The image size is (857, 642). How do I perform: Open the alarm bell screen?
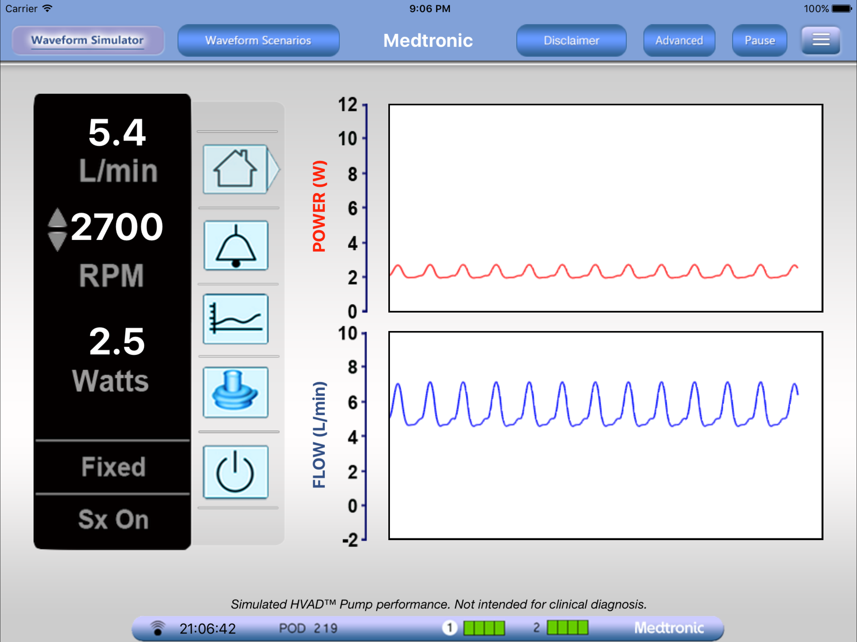(x=236, y=245)
